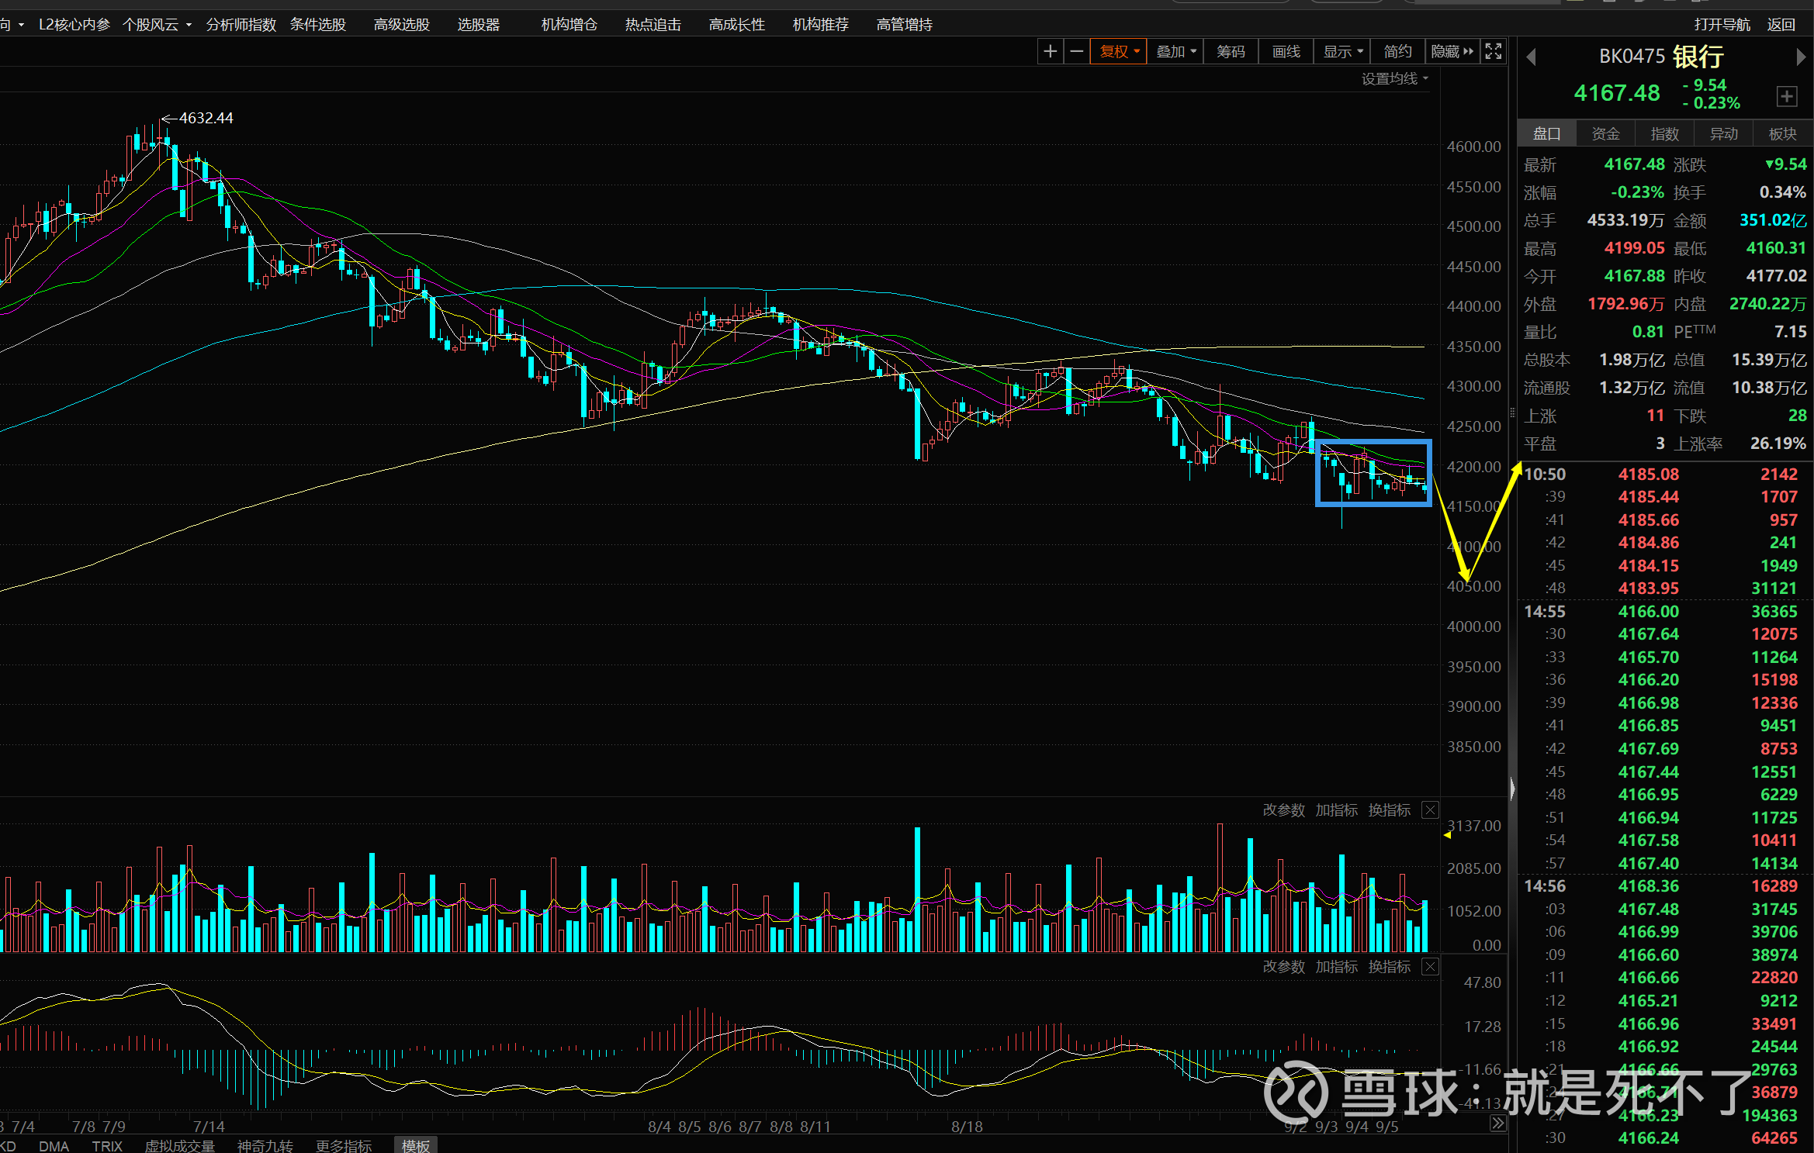
Task: Toggle the 筹码 chip distribution view
Action: click(1231, 52)
